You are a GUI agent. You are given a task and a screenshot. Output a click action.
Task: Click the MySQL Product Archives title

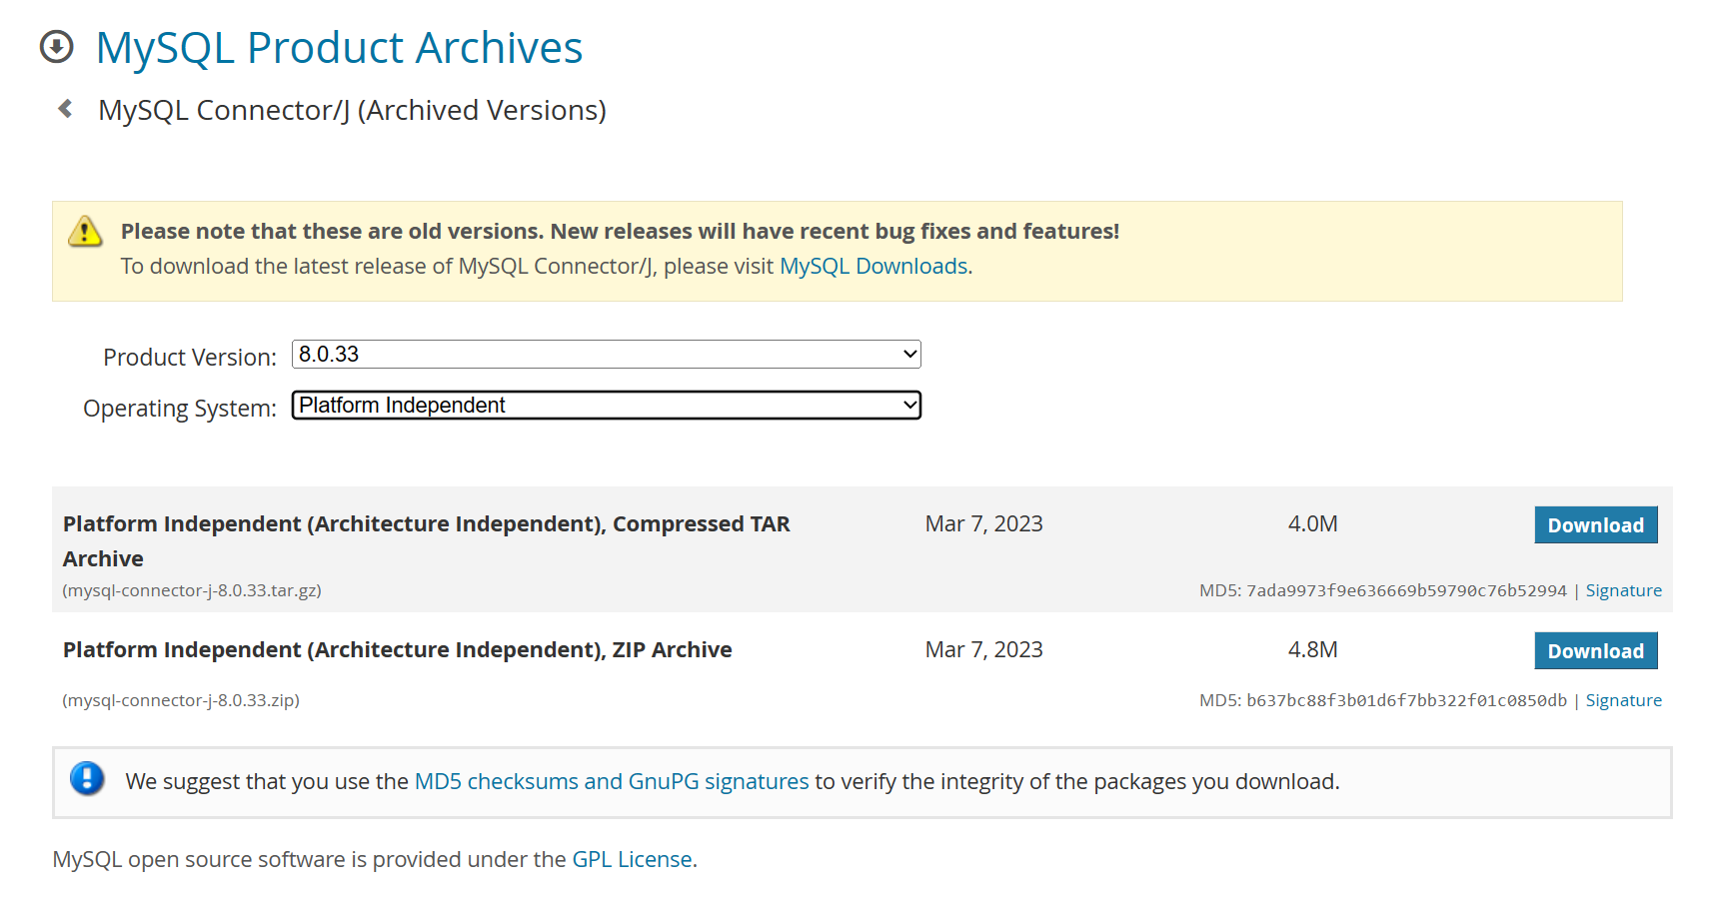tap(339, 48)
